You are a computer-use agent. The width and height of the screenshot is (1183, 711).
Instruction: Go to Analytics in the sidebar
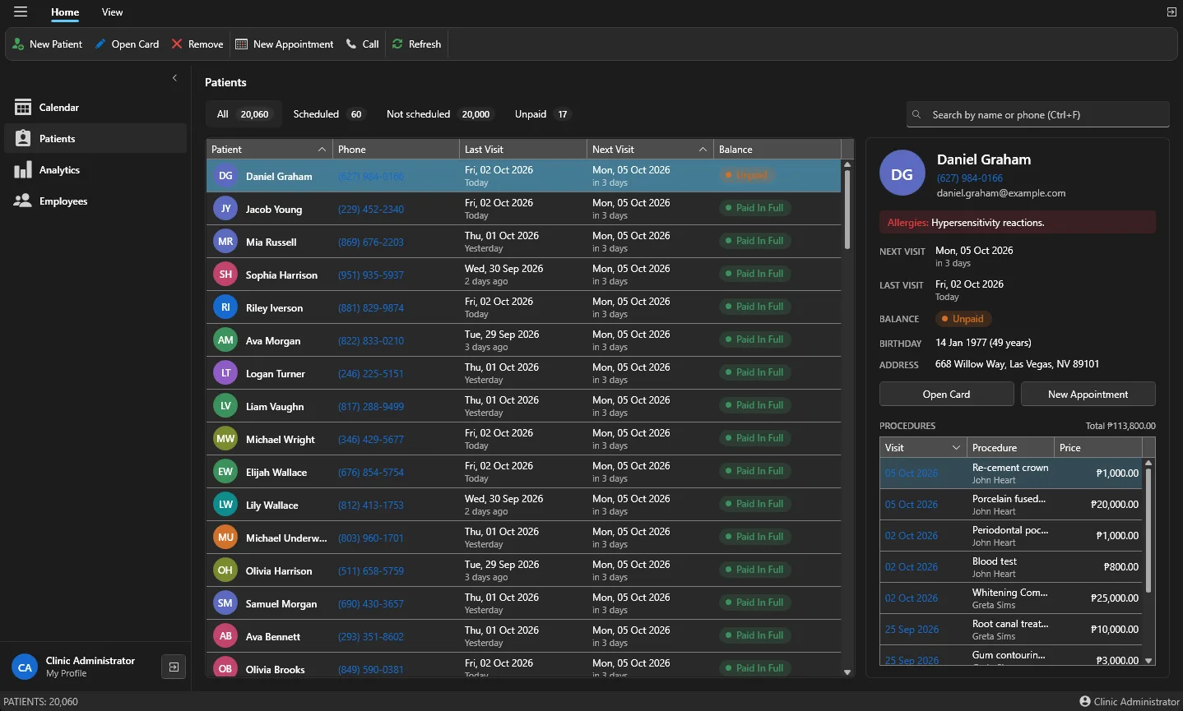tap(95, 170)
